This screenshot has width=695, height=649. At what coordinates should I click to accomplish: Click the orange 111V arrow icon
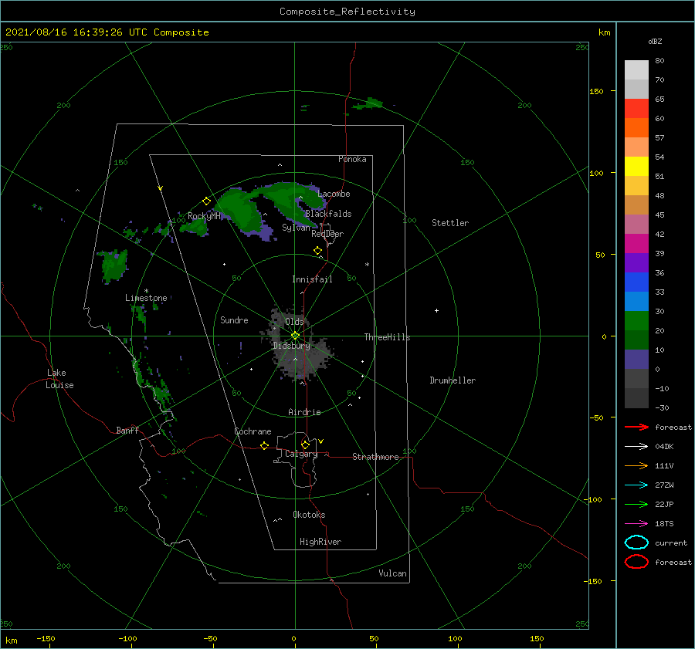[636, 465]
